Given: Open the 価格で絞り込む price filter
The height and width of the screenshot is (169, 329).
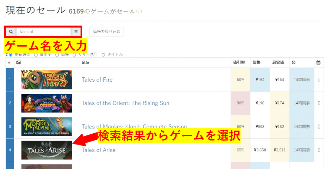Looking at the screenshot, I should pos(107,32).
